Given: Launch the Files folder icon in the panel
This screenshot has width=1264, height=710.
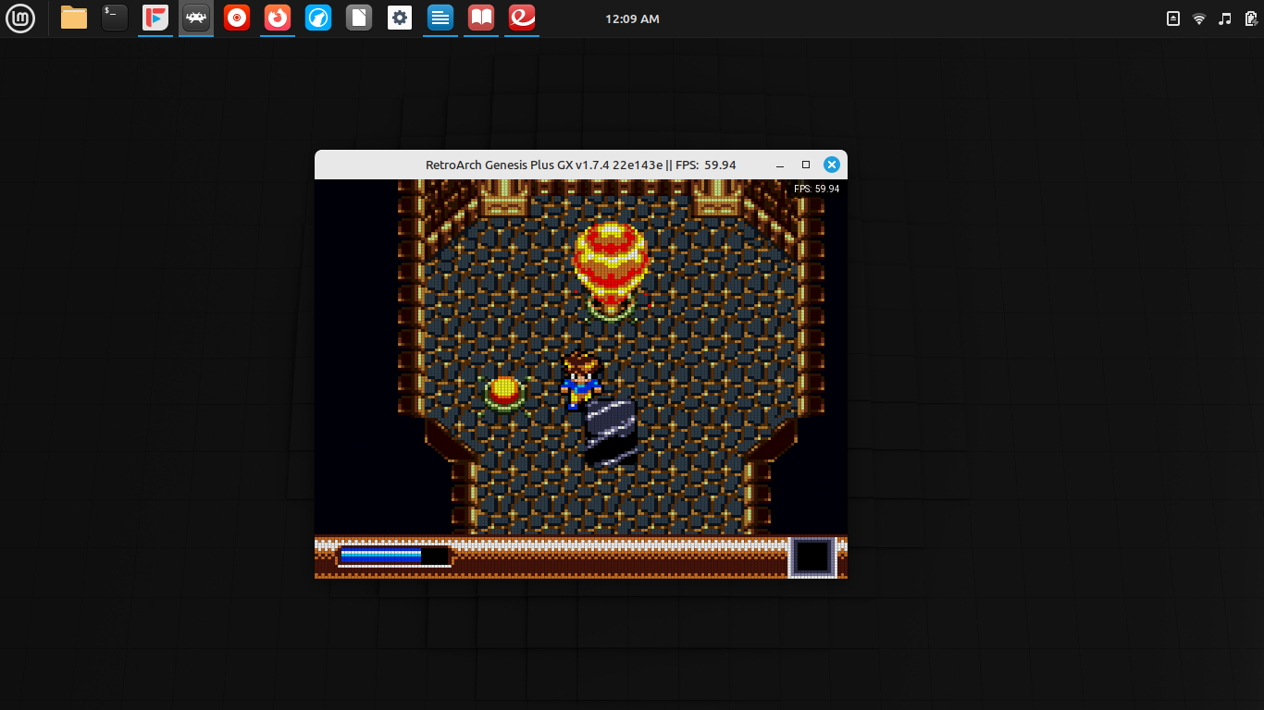Looking at the screenshot, I should pos(74,18).
